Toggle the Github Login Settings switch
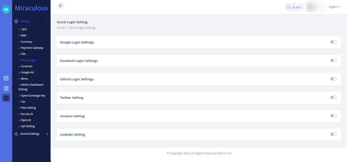This screenshot has width=347, height=162. click(x=333, y=79)
